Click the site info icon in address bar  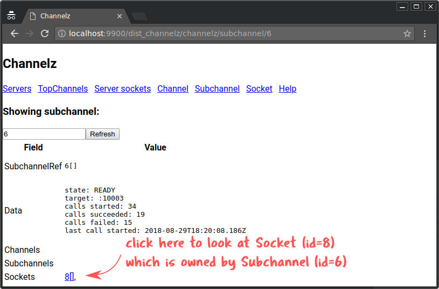pos(62,33)
